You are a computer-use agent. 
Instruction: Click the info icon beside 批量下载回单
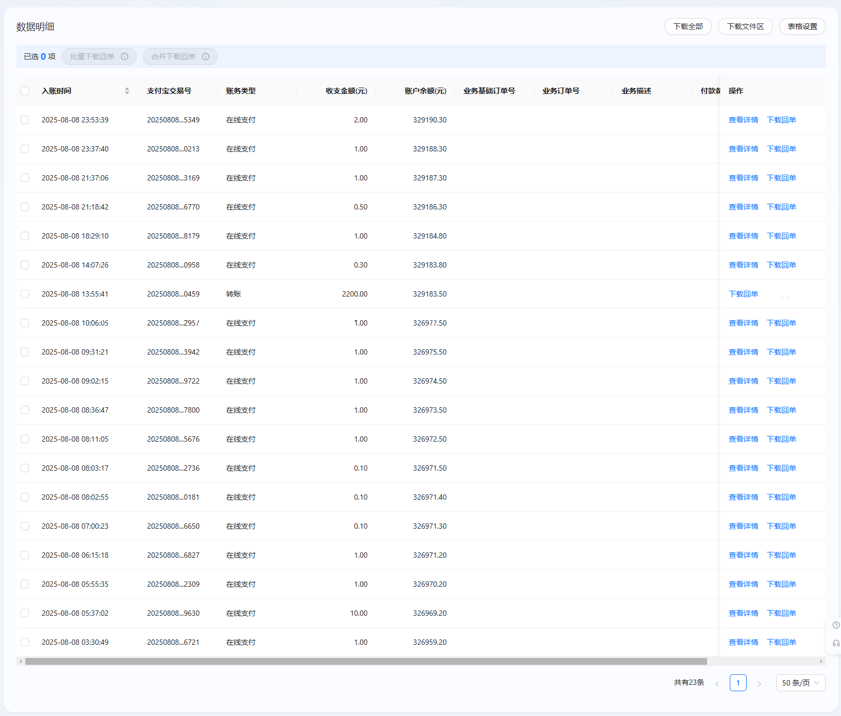point(124,56)
